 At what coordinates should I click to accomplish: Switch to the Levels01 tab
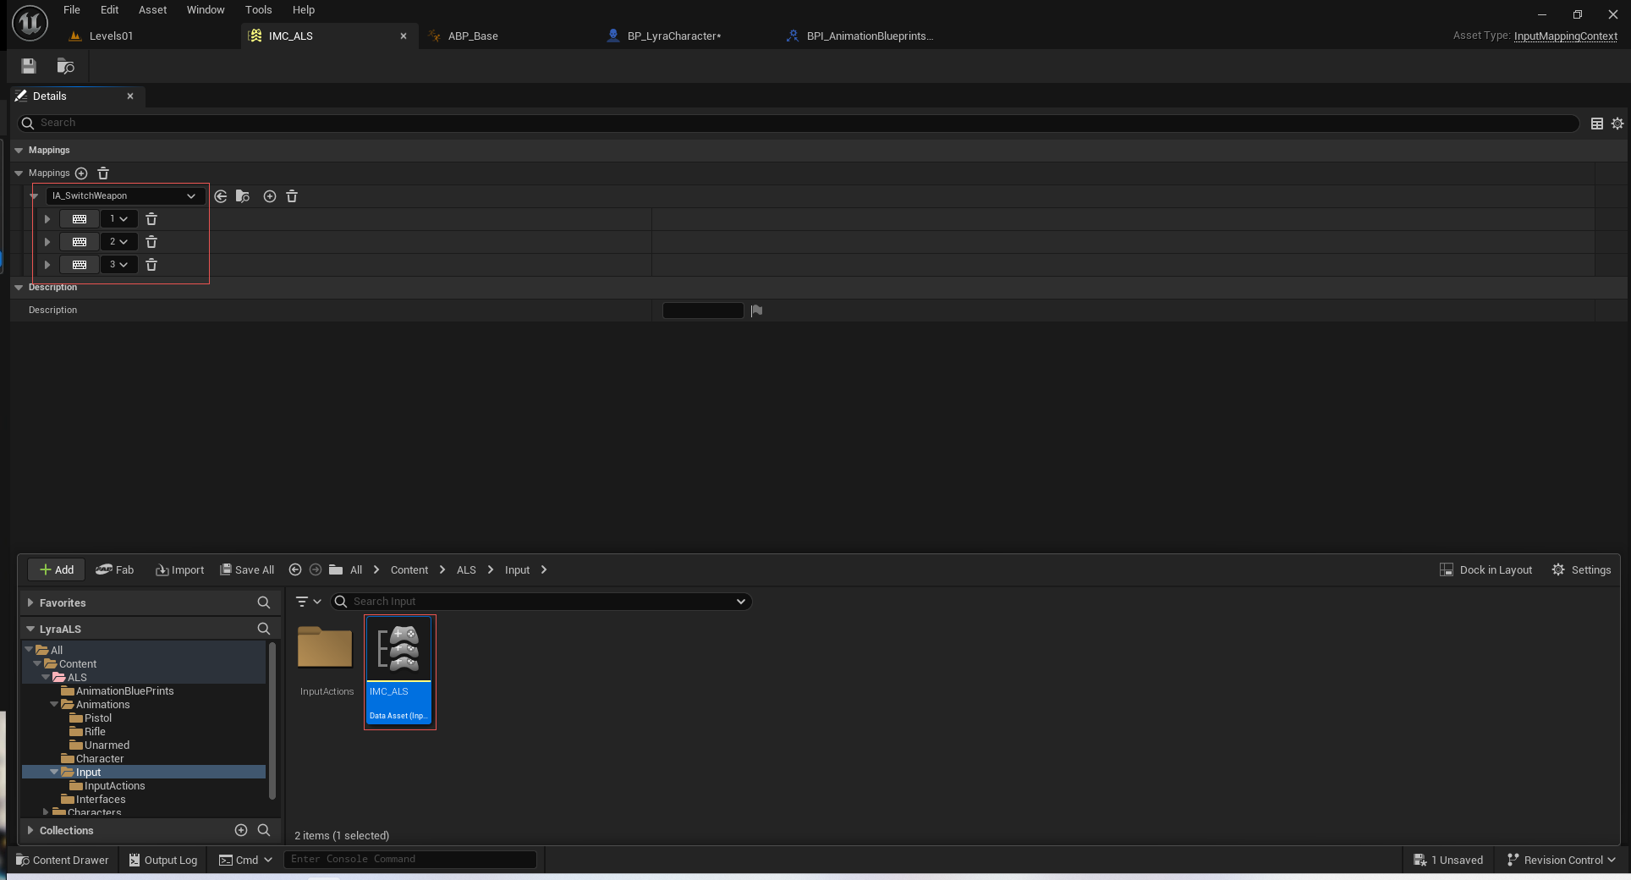pyautogui.click(x=111, y=36)
